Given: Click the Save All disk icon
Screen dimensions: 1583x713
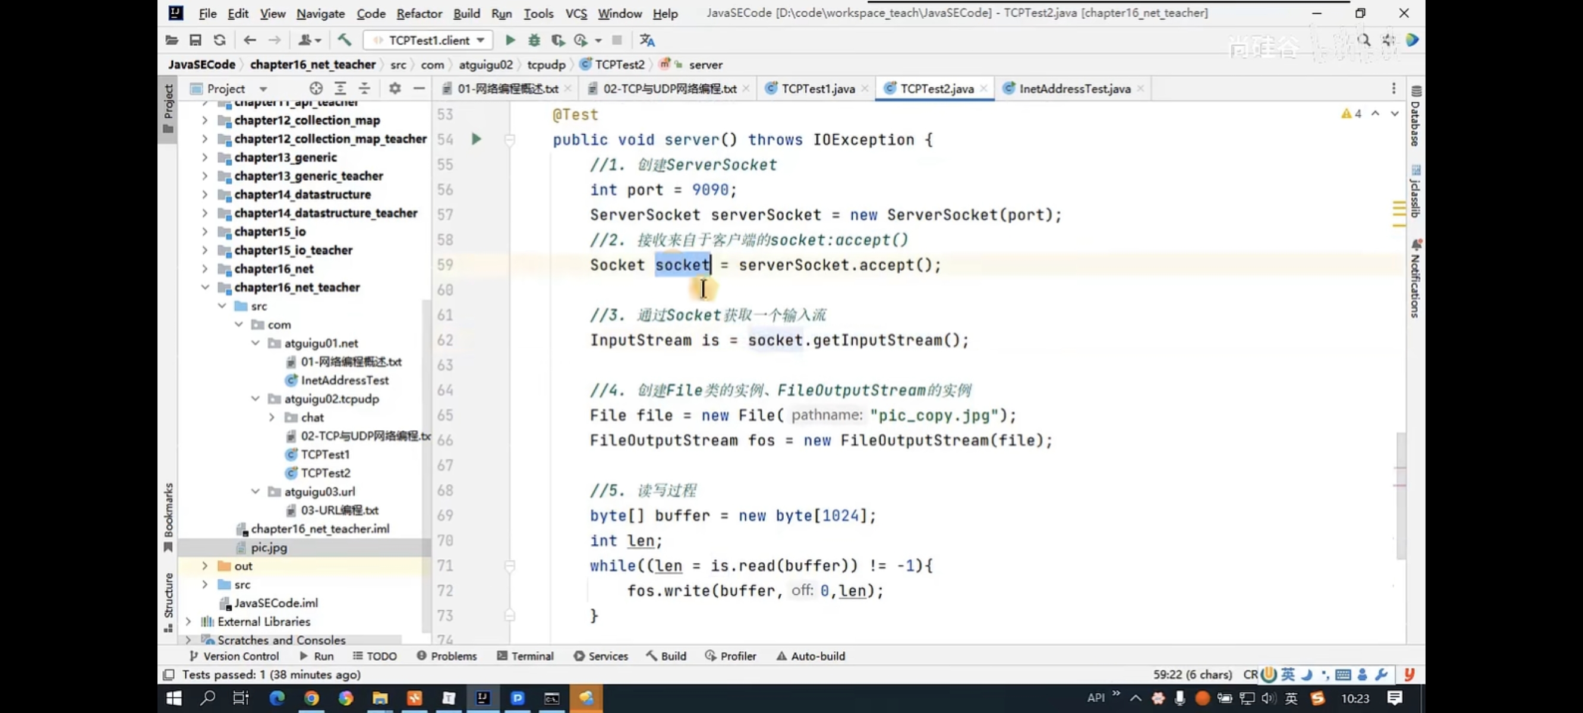Looking at the screenshot, I should [195, 40].
